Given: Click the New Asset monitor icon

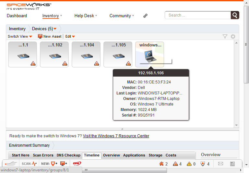Looking at the screenshot, I should [40, 36].
